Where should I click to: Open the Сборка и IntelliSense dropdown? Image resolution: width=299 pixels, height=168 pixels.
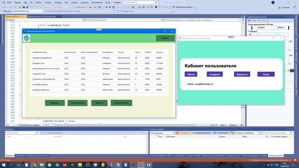pos(247,133)
